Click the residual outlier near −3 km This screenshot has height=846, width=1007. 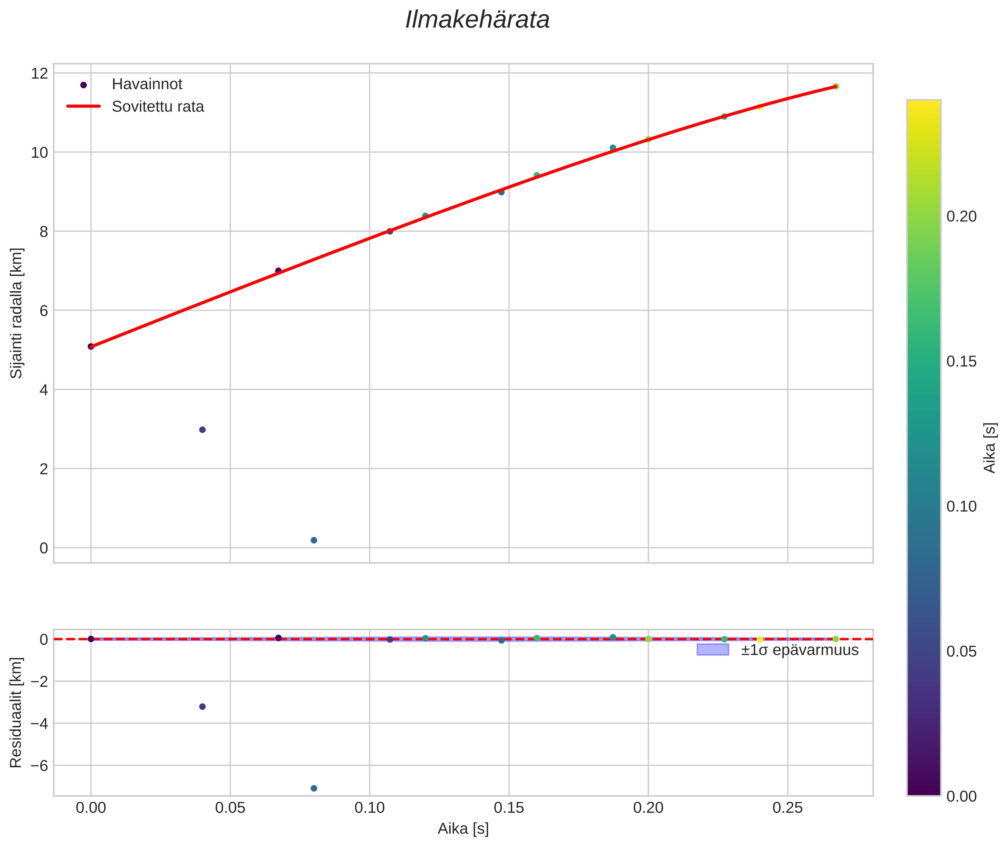tap(202, 706)
